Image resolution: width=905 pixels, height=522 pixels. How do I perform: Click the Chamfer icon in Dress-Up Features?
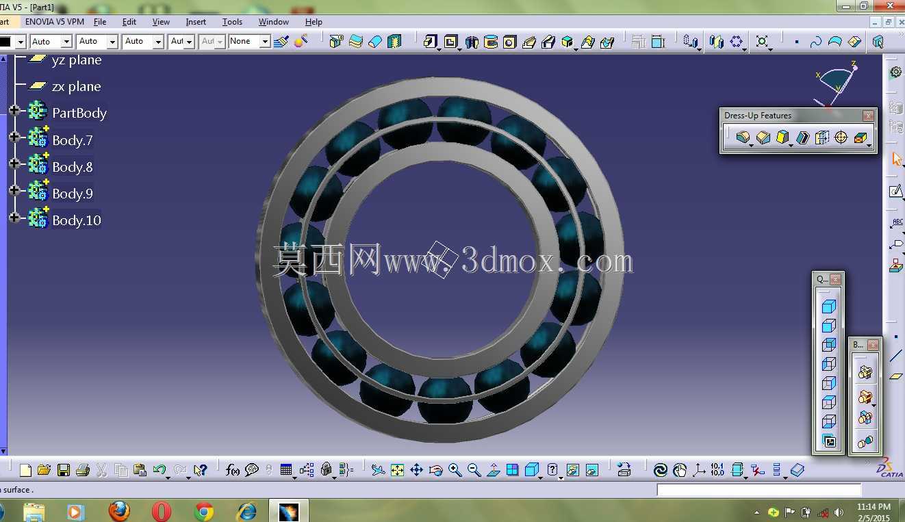763,138
